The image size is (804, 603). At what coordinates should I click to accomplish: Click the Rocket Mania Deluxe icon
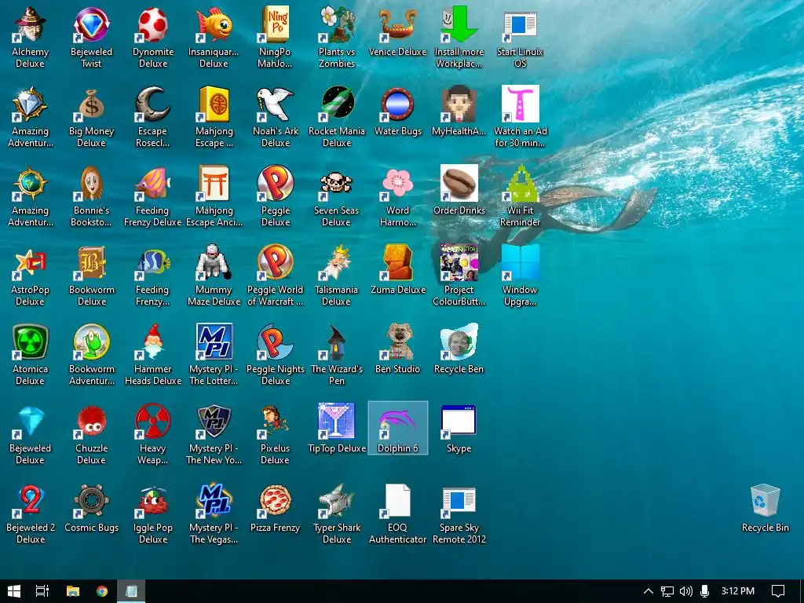pyautogui.click(x=336, y=104)
